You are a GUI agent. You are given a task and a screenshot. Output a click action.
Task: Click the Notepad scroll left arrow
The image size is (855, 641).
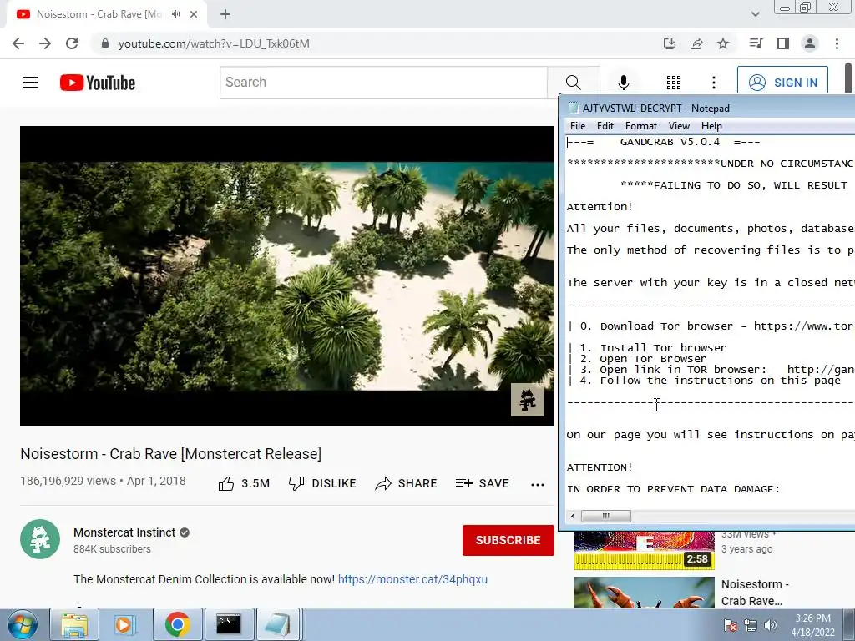pos(573,516)
